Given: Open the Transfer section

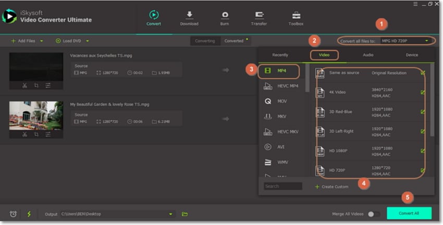Looking at the screenshot, I should [x=259, y=18].
